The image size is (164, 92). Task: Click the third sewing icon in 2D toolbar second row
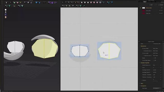(69, 6)
